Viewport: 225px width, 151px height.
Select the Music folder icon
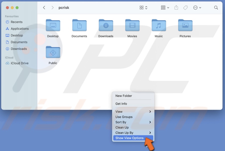pyautogui.click(x=159, y=25)
